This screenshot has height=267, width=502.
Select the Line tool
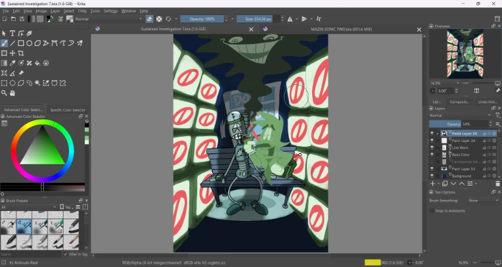pos(12,43)
